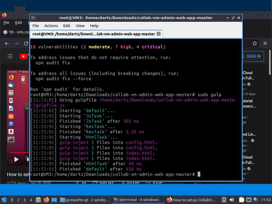The width and height of the screenshot is (272, 204).
Task: Switch to desktop 2
Action: (x=18, y=200)
